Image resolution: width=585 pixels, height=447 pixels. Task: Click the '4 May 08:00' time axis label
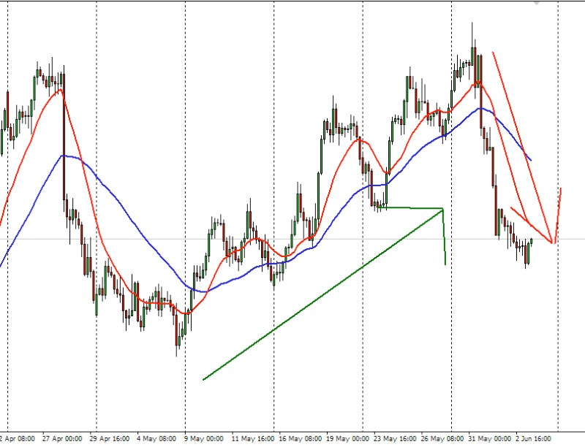click(x=156, y=439)
